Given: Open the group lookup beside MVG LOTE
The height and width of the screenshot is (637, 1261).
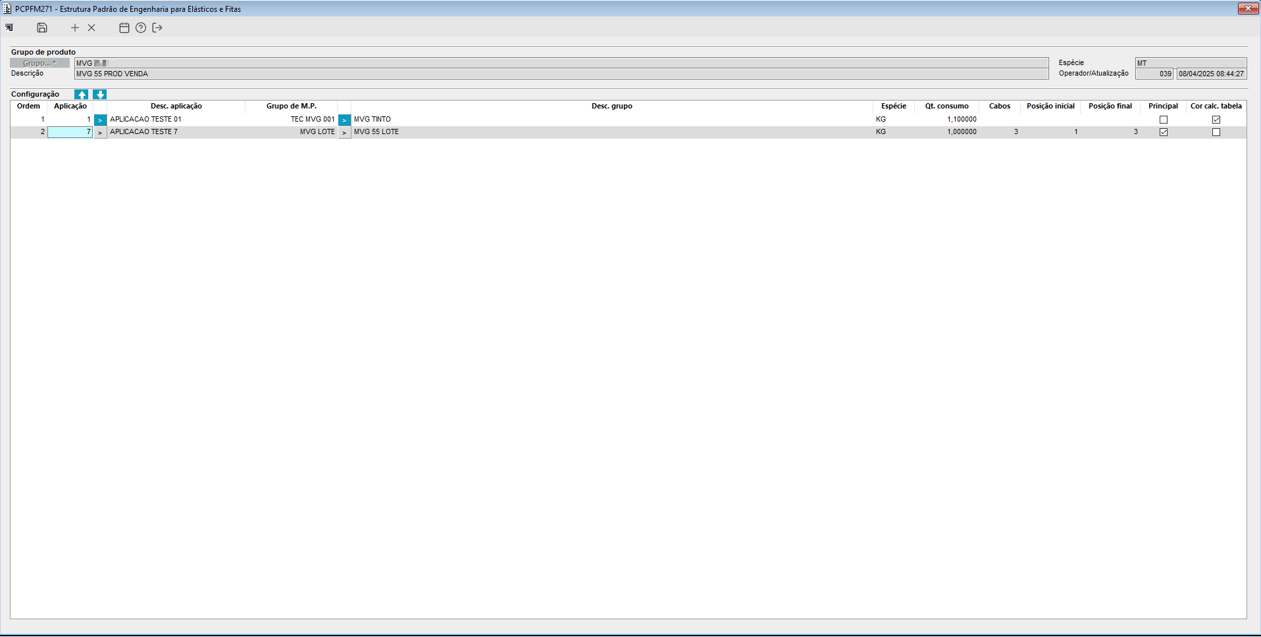Looking at the screenshot, I should coord(344,133).
